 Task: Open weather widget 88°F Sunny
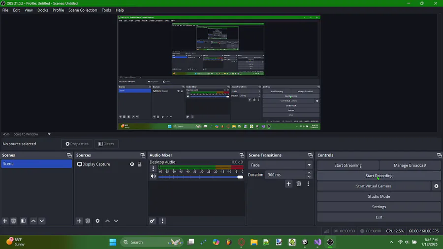pos(16,242)
